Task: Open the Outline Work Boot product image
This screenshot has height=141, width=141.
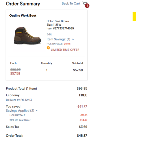Action: [28, 36]
